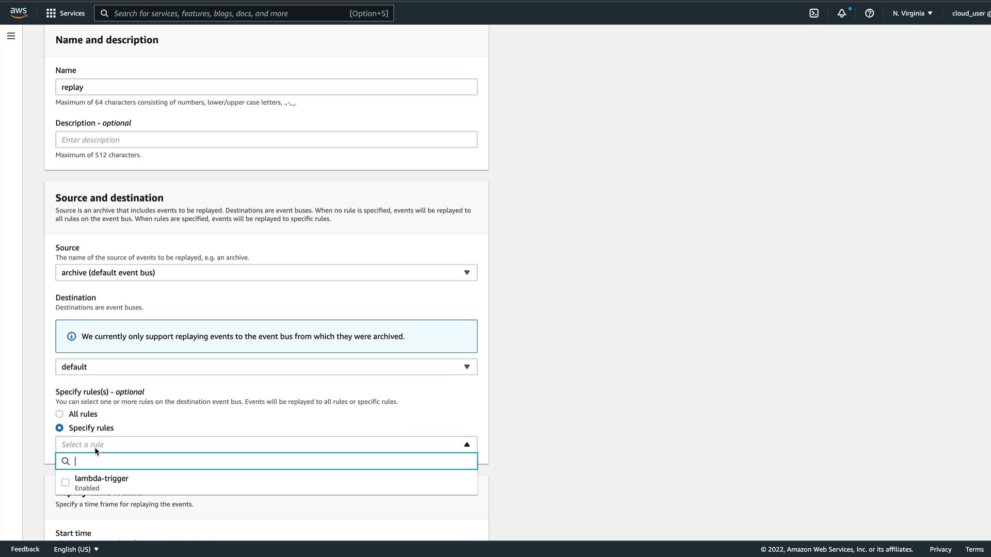The width and height of the screenshot is (991, 557).
Task: Open the English (US) language selector
Action: tap(76, 549)
